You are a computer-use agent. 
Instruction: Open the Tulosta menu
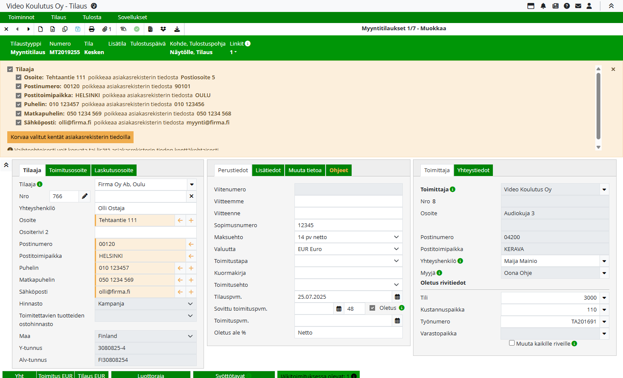click(x=92, y=17)
